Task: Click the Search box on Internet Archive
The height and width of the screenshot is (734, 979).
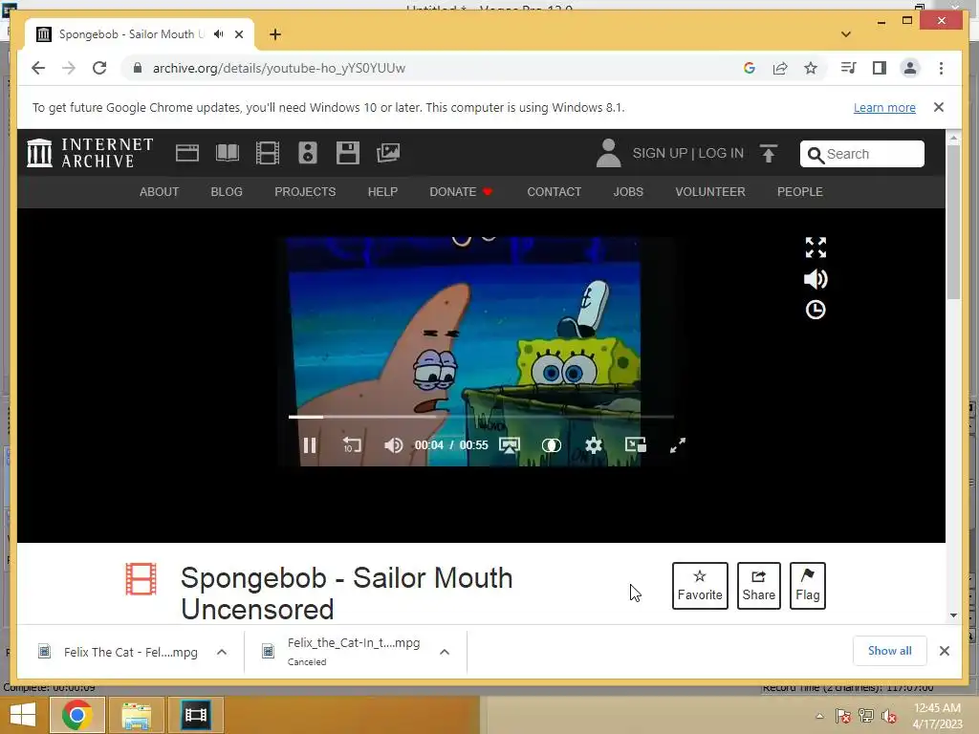Action: [862, 154]
